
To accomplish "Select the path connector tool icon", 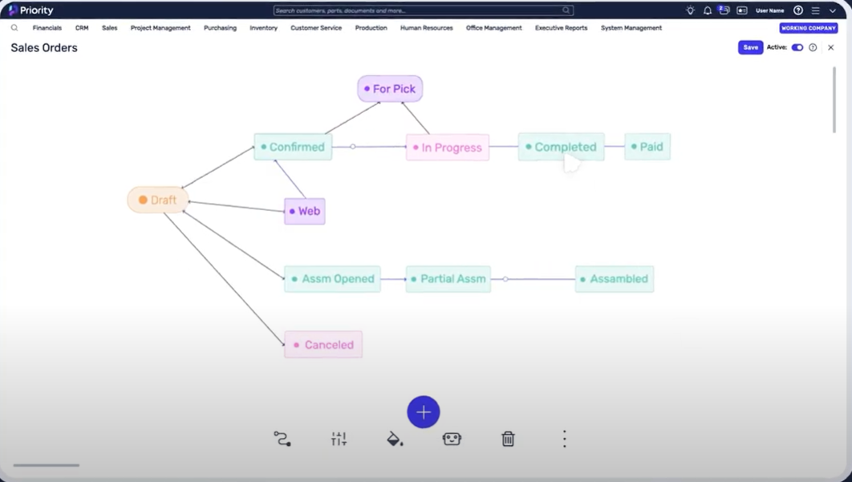I will tap(282, 439).
